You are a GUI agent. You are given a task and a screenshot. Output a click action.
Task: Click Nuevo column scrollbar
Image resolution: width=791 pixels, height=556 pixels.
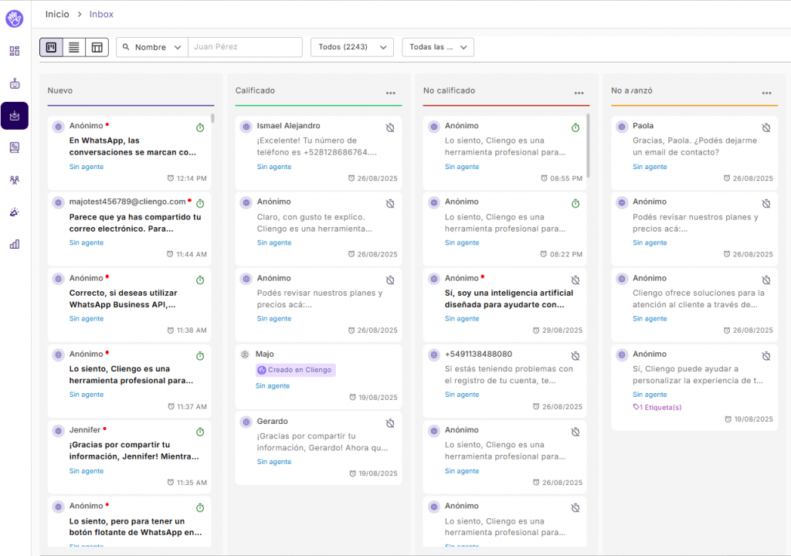213,118
